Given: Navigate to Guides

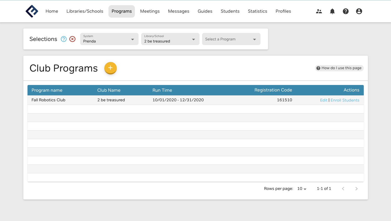Looking at the screenshot, I should 205,11.
